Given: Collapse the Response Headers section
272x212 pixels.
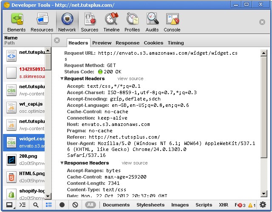Looking at the screenshot, I should (62, 163).
